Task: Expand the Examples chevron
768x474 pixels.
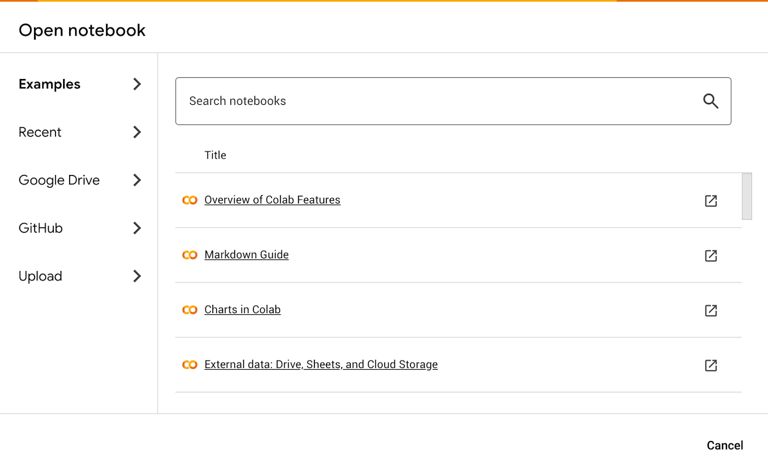Action: tap(137, 84)
